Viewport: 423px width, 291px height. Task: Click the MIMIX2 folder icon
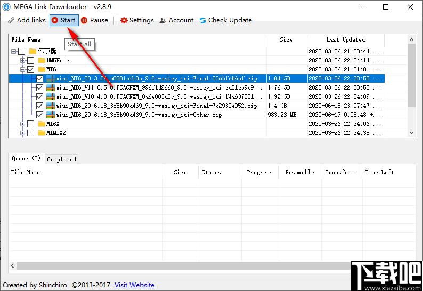pyautogui.click(x=42, y=133)
